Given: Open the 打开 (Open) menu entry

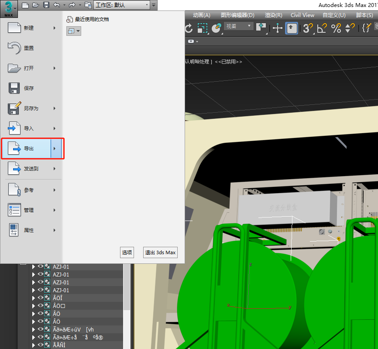Looking at the screenshot, I should (x=31, y=68).
